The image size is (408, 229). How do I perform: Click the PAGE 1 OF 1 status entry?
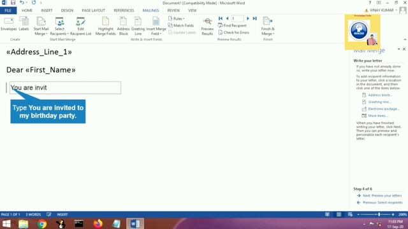(11, 214)
